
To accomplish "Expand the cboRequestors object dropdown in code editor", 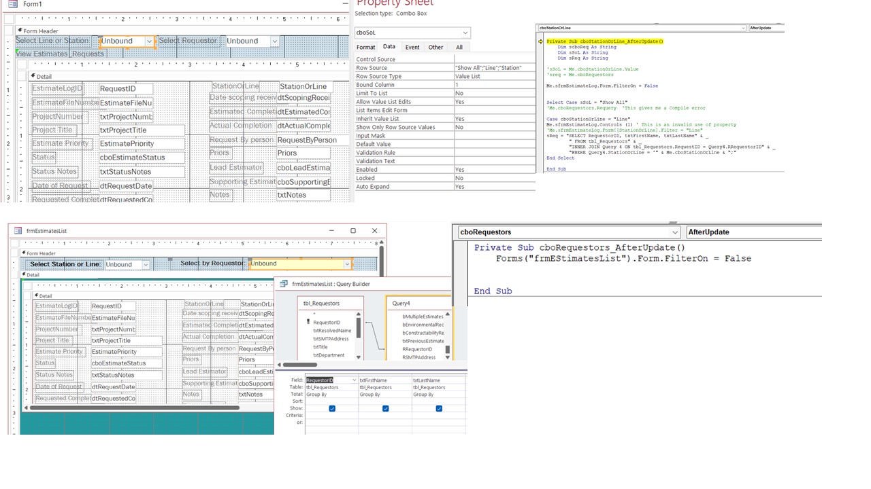I will click(x=674, y=232).
